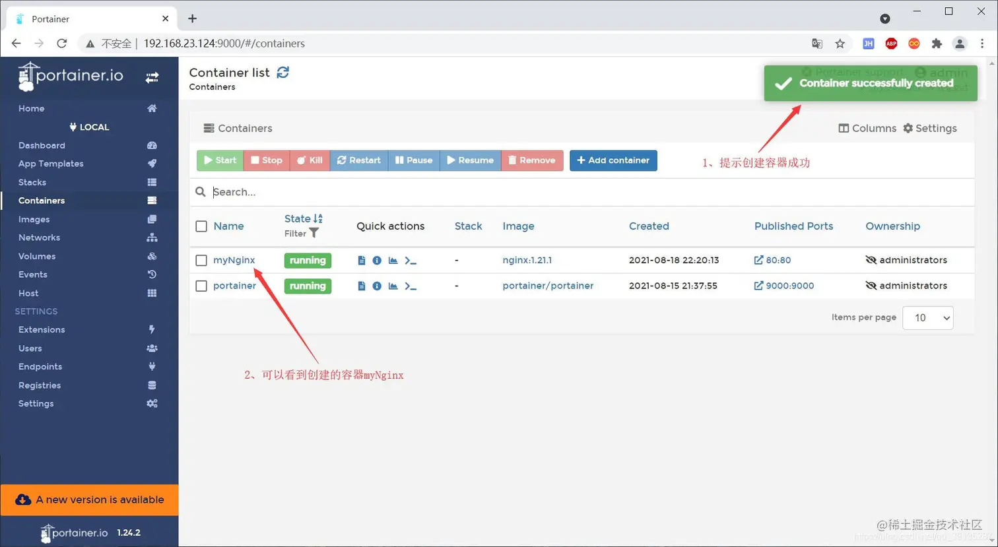Bookmark this page with the star icon
The height and width of the screenshot is (547, 998).
pos(840,44)
